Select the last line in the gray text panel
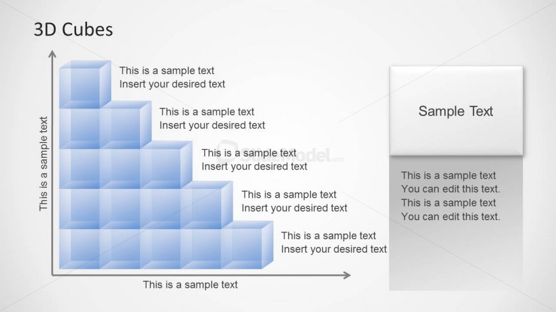The image size is (556, 312). pos(451,216)
